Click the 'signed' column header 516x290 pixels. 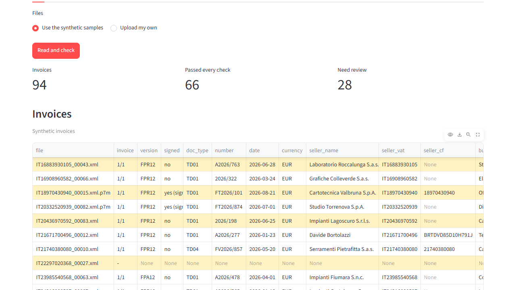172,150
